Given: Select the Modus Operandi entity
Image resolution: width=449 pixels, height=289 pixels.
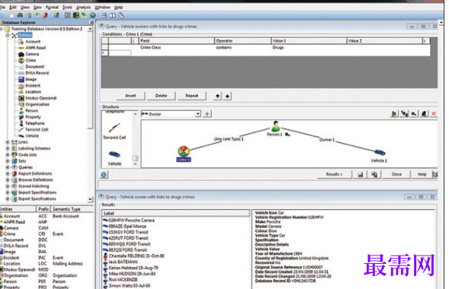Looking at the screenshot, I should click(41, 98).
